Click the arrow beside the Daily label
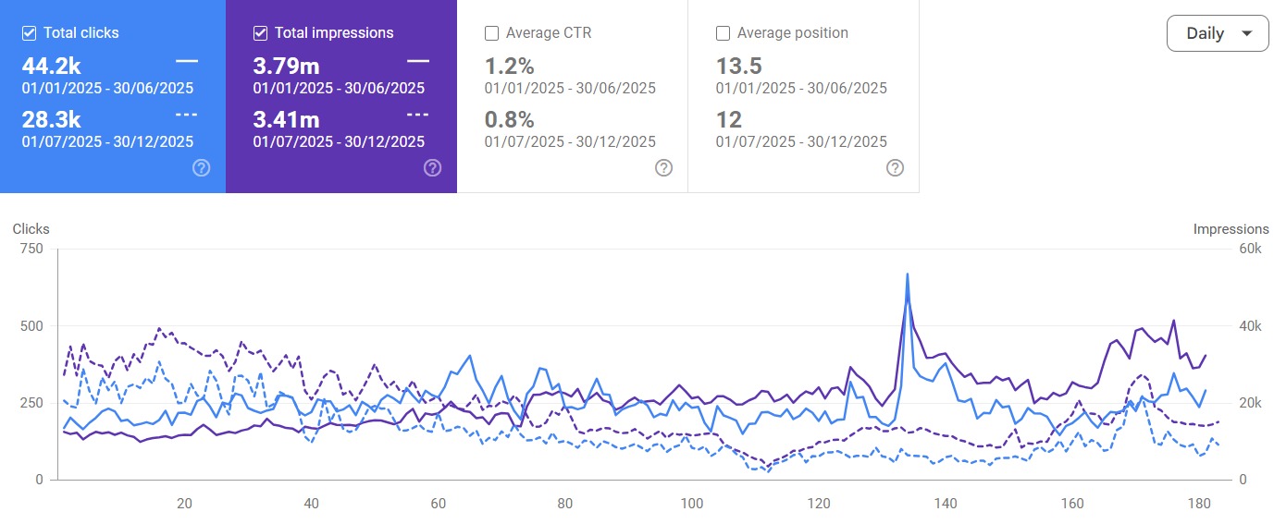This screenshot has height=524, width=1274. [x=1247, y=34]
